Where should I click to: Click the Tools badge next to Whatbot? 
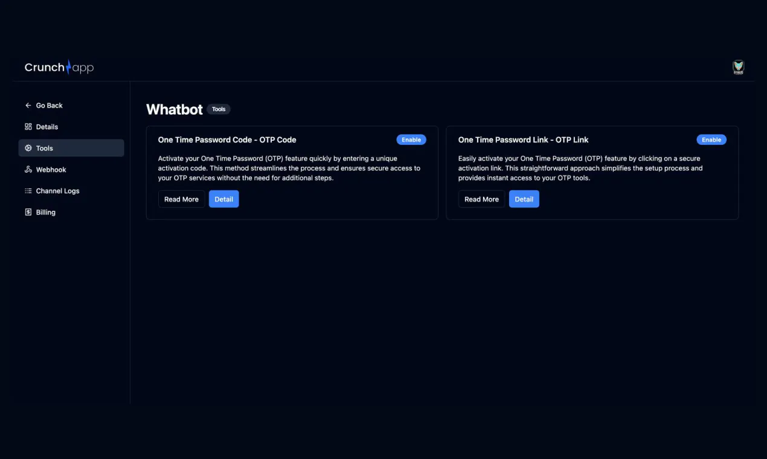pyautogui.click(x=219, y=109)
